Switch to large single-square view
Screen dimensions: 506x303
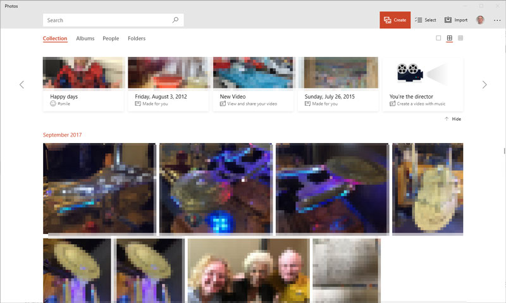pos(438,39)
